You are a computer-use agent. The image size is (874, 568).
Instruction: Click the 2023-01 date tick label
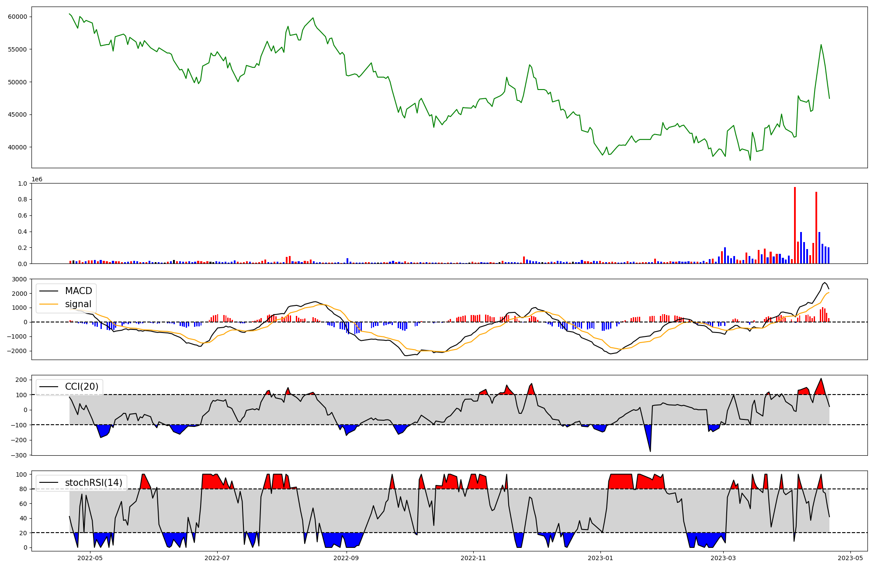click(600, 558)
